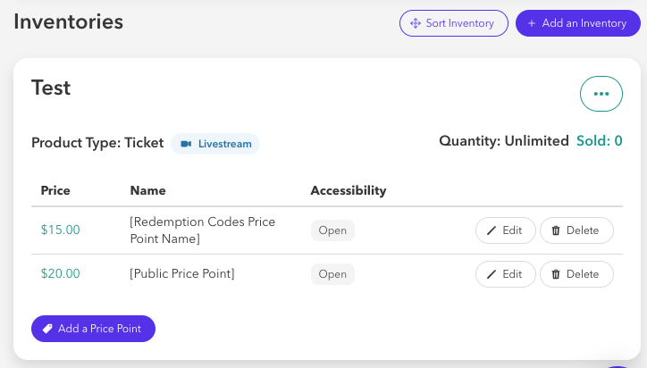Click the Sort Inventory move icon
Screen dimensions: 647x368
click(x=416, y=23)
